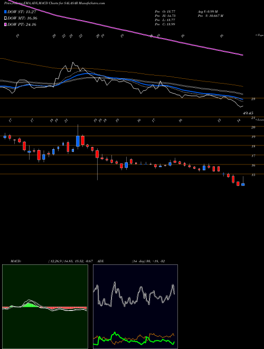This screenshot has width=264, height=349.
Task: Click the ADX '(14 day) 30, +18, -32' values
Action: (x=148, y=261)
